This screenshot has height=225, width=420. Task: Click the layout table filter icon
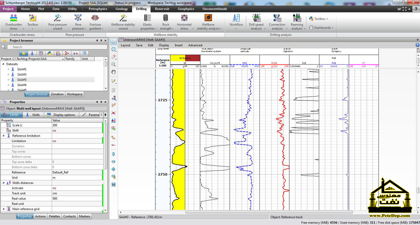[x=41, y=53]
